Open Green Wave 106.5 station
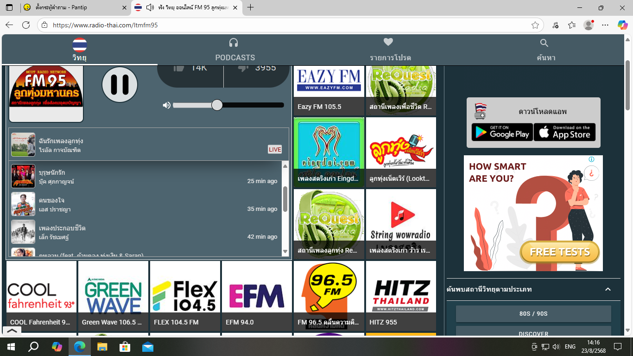633x356 pixels. 114,296
